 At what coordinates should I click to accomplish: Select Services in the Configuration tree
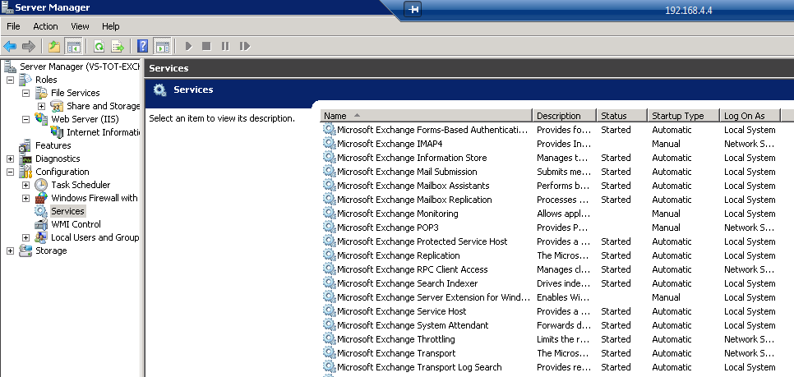67,211
